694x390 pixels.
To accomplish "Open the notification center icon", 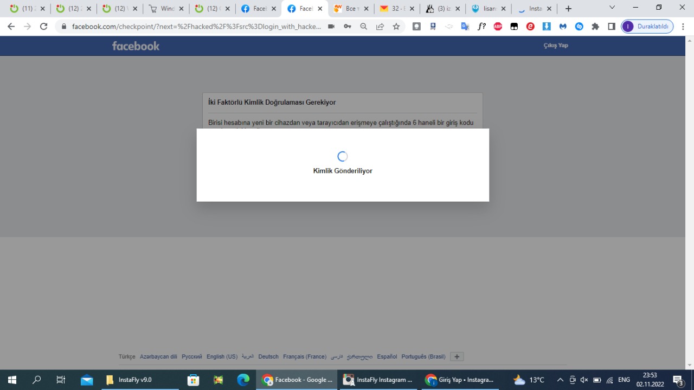I will tap(678, 380).
